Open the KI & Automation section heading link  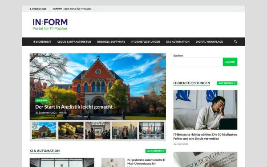(44, 151)
